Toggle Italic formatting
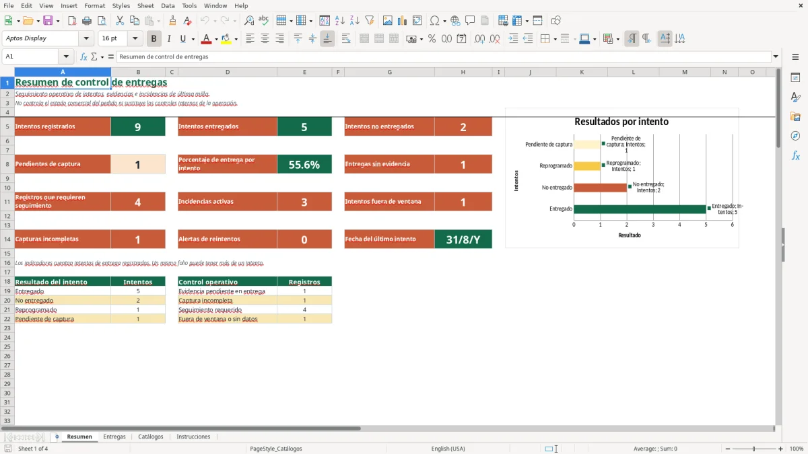 coord(169,39)
